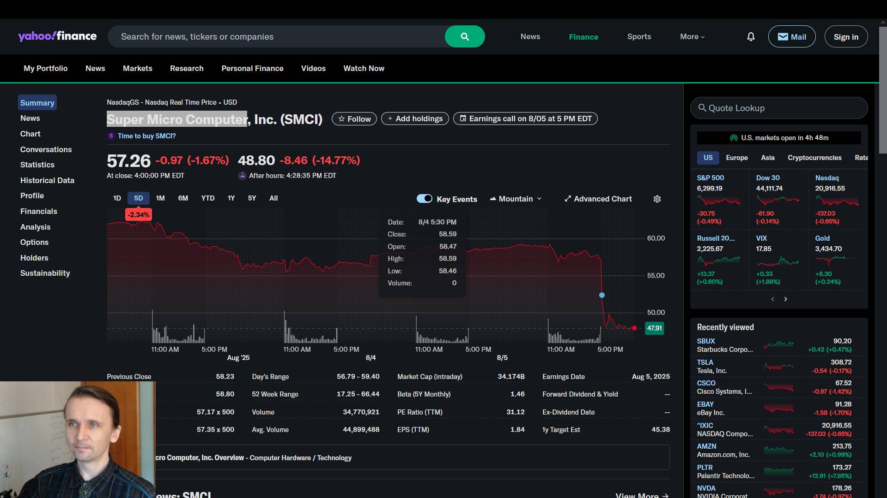Click the Follow star button
The image size is (887, 498).
click(354, 119)
